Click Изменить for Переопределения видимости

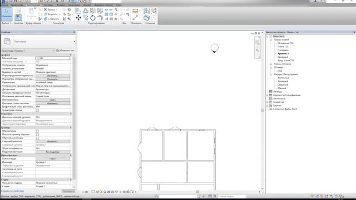point(53,76)
